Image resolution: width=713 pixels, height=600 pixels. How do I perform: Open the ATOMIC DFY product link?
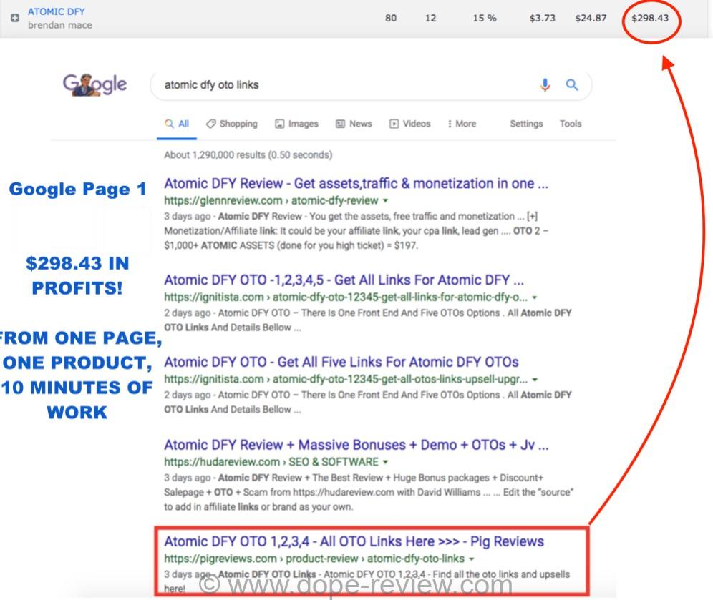(x=56, y=12)
